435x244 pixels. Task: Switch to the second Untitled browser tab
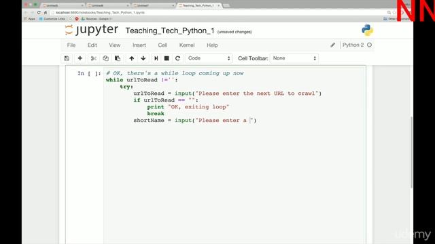[x=108, y=5]
